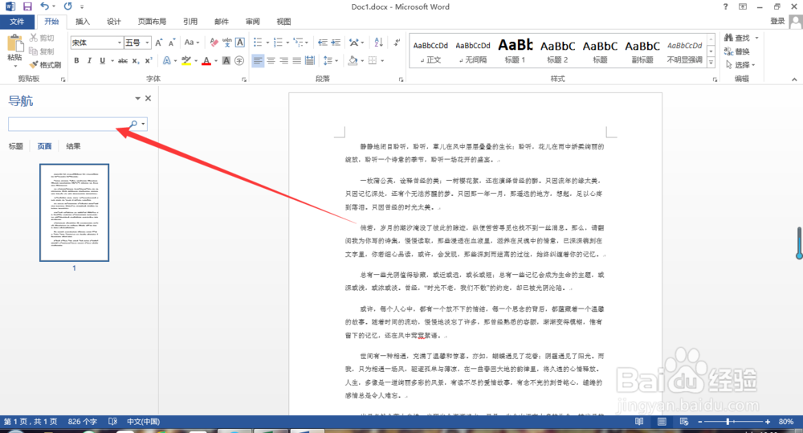Screen dimensions: 803x433
Task: Open the numbering list dropdown
Action: pyautogui.click(x=287, y=43)
